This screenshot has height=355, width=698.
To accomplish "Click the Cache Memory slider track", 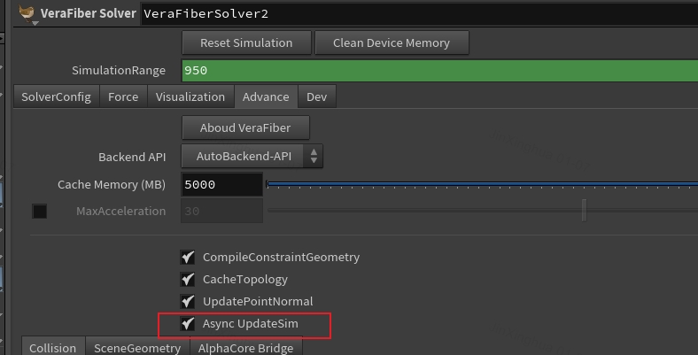I will [x=482, y=184].
